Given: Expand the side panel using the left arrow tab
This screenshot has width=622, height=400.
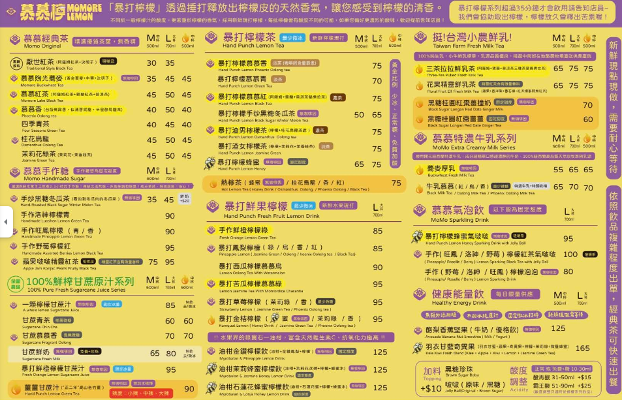Looking at the screenshot, I should pos(7,222).
